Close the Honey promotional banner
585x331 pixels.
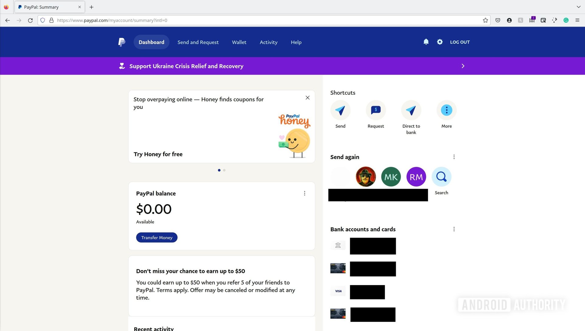click(x=307, y=97)
